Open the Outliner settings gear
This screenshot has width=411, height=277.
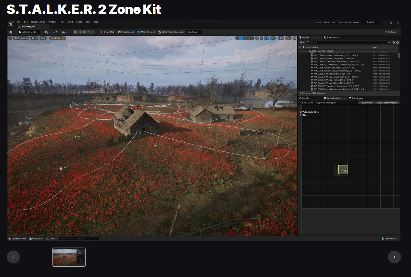coord(398,42)
